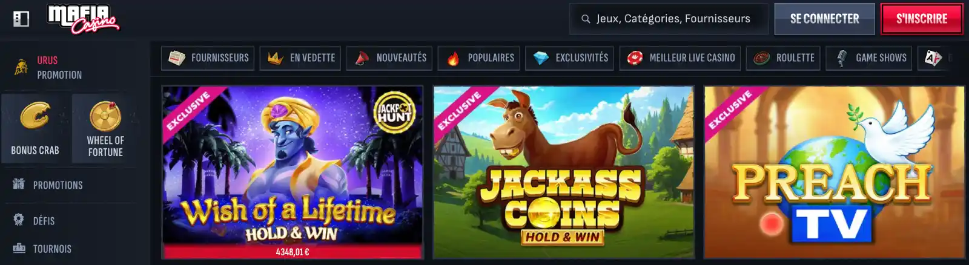Open the Jackass Coins game thumbnail
969x265 pixels.
563,172
